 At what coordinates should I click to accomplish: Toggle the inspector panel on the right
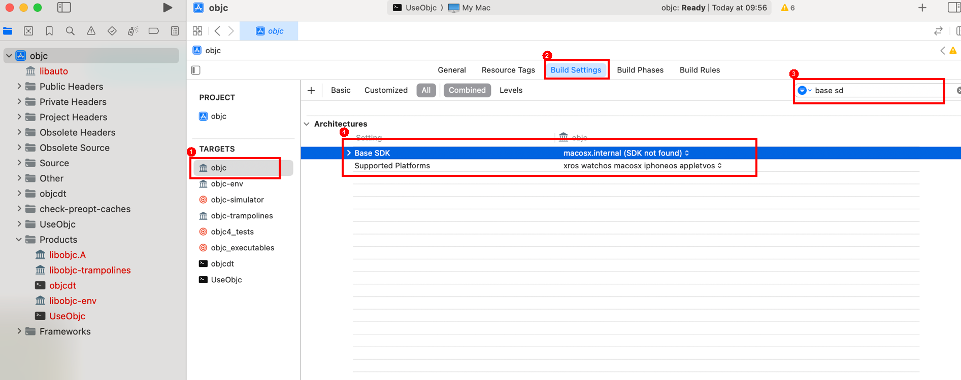coord(954,8)
